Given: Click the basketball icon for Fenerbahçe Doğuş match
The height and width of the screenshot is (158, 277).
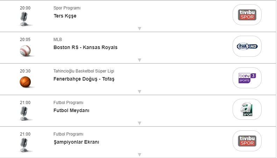Looking at the screenshot, I should (x=25, y=82).
